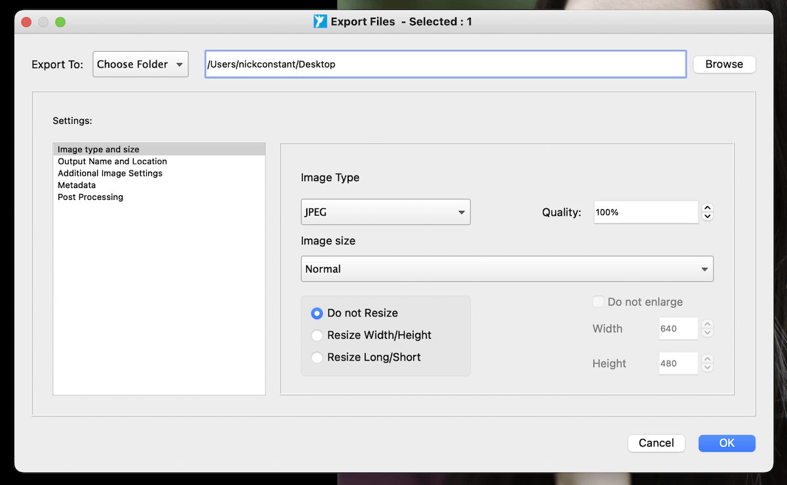Click the Height decrement arrow
Image resolution: width=787 pixels, height=485 pixels.
[x=707, y=367]
